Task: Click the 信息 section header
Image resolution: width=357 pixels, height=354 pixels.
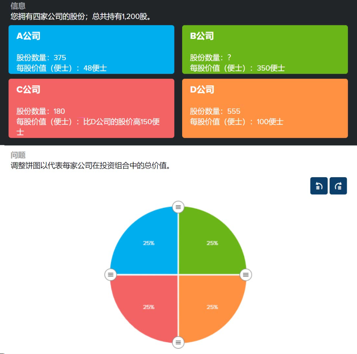Action: pyautogui.click(x=18, y=6)
